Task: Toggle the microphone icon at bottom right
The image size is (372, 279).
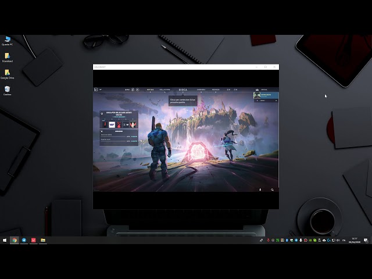Action: 260,189
